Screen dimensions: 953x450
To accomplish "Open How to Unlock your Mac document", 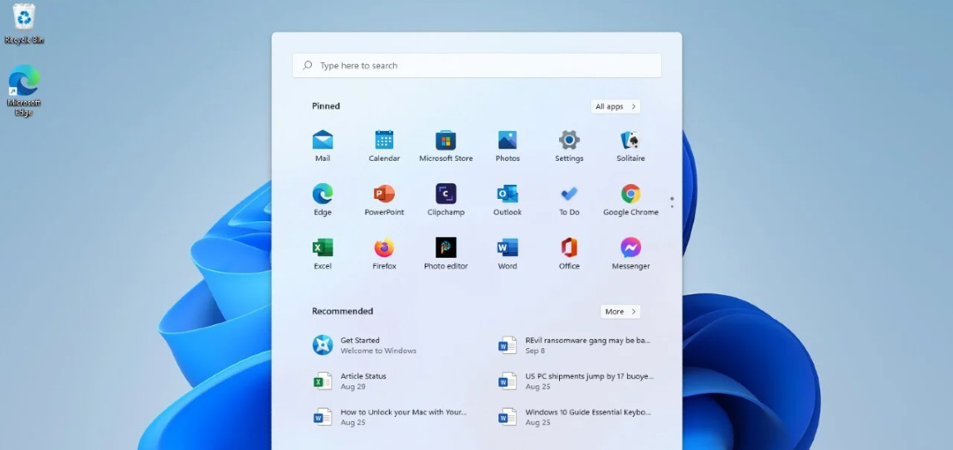I will click(x=389, y=417).
